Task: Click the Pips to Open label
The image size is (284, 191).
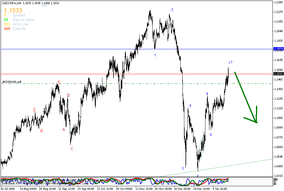Action: (x=23, y=20)
